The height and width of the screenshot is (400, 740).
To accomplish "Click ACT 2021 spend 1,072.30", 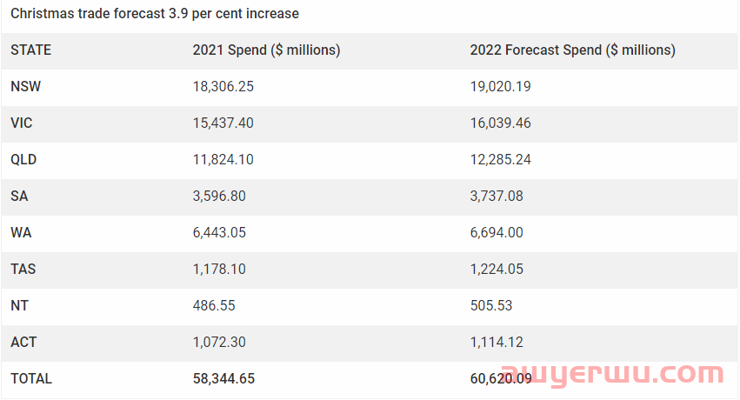I will (x=219, y=343).
